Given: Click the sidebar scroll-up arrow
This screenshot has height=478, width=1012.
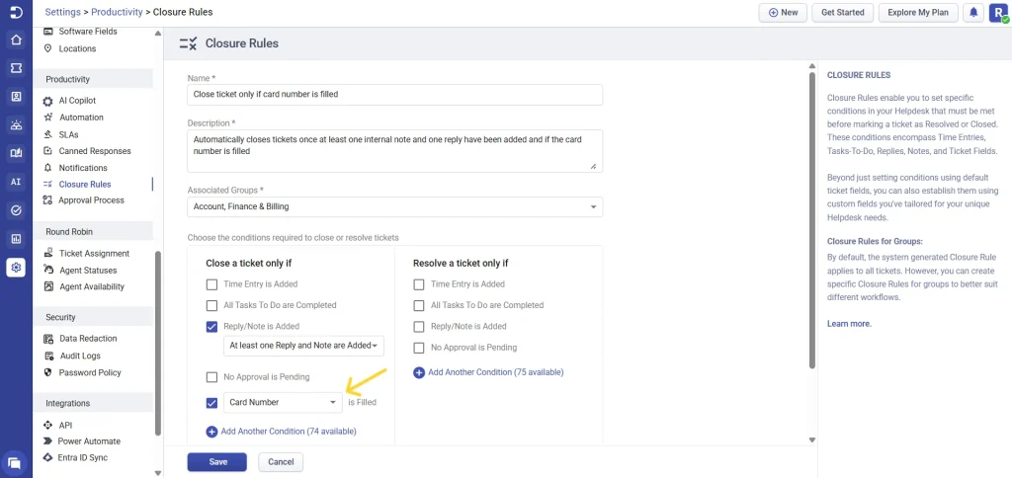Looking at the screenshot, I should (158, 34).
